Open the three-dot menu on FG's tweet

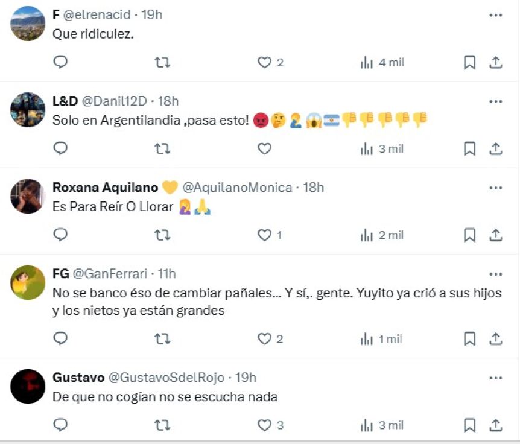495,274
